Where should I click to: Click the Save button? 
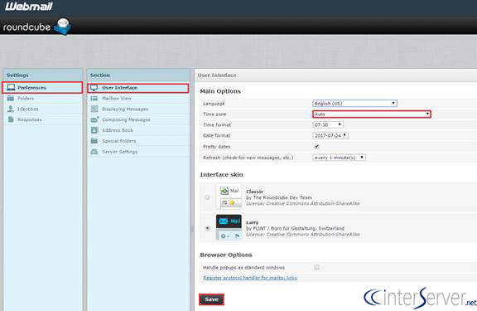pos(211,299)
